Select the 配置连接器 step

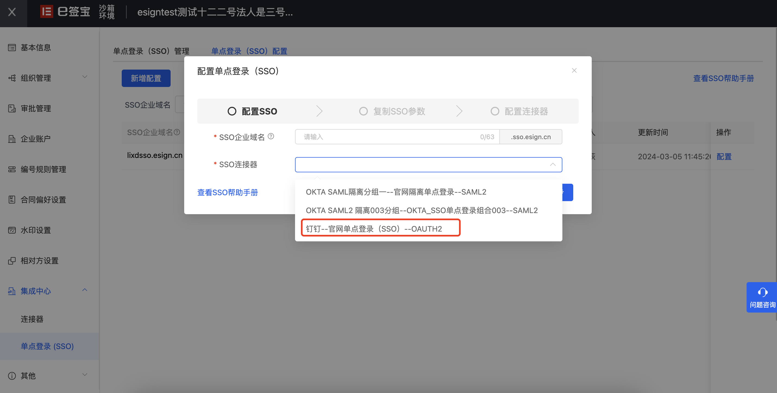click(x=519, y=111)
